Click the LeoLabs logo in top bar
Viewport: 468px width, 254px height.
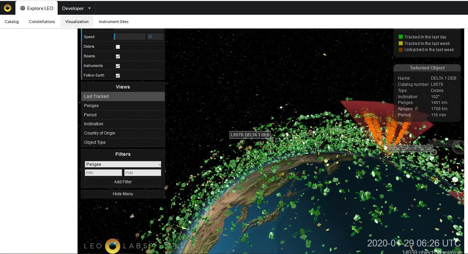click(8, 8)
